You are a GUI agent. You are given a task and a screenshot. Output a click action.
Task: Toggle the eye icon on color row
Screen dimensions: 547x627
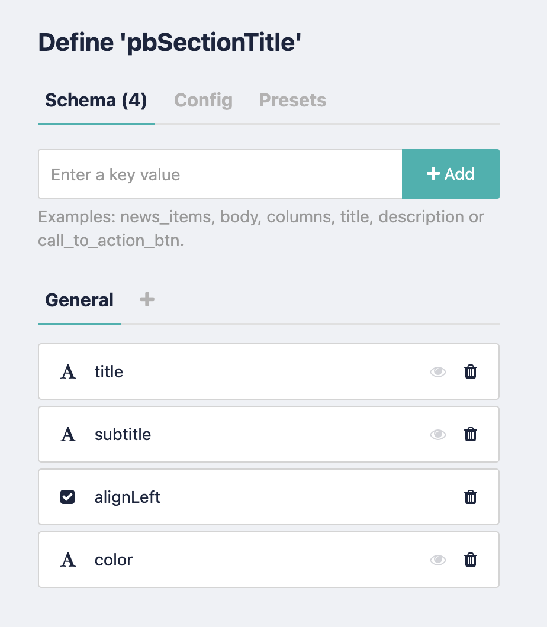point(438,560)
